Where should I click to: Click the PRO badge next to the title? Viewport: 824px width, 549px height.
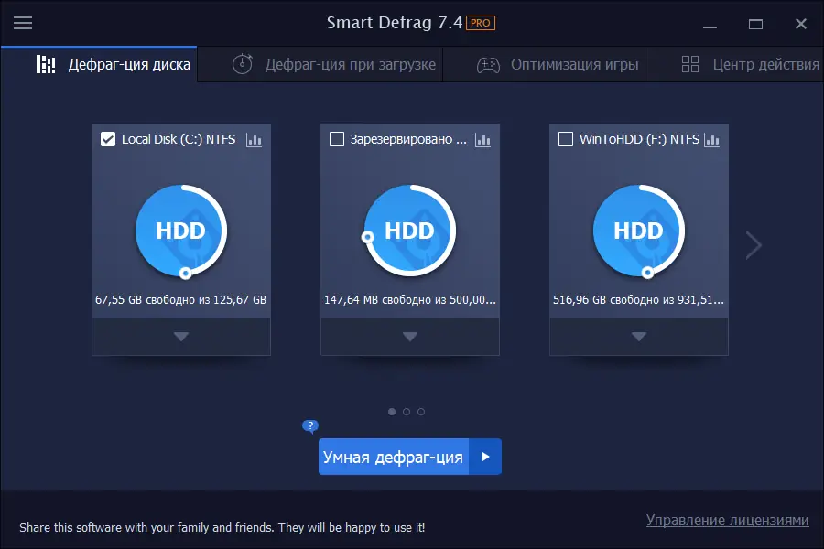[x=479, y=23]
